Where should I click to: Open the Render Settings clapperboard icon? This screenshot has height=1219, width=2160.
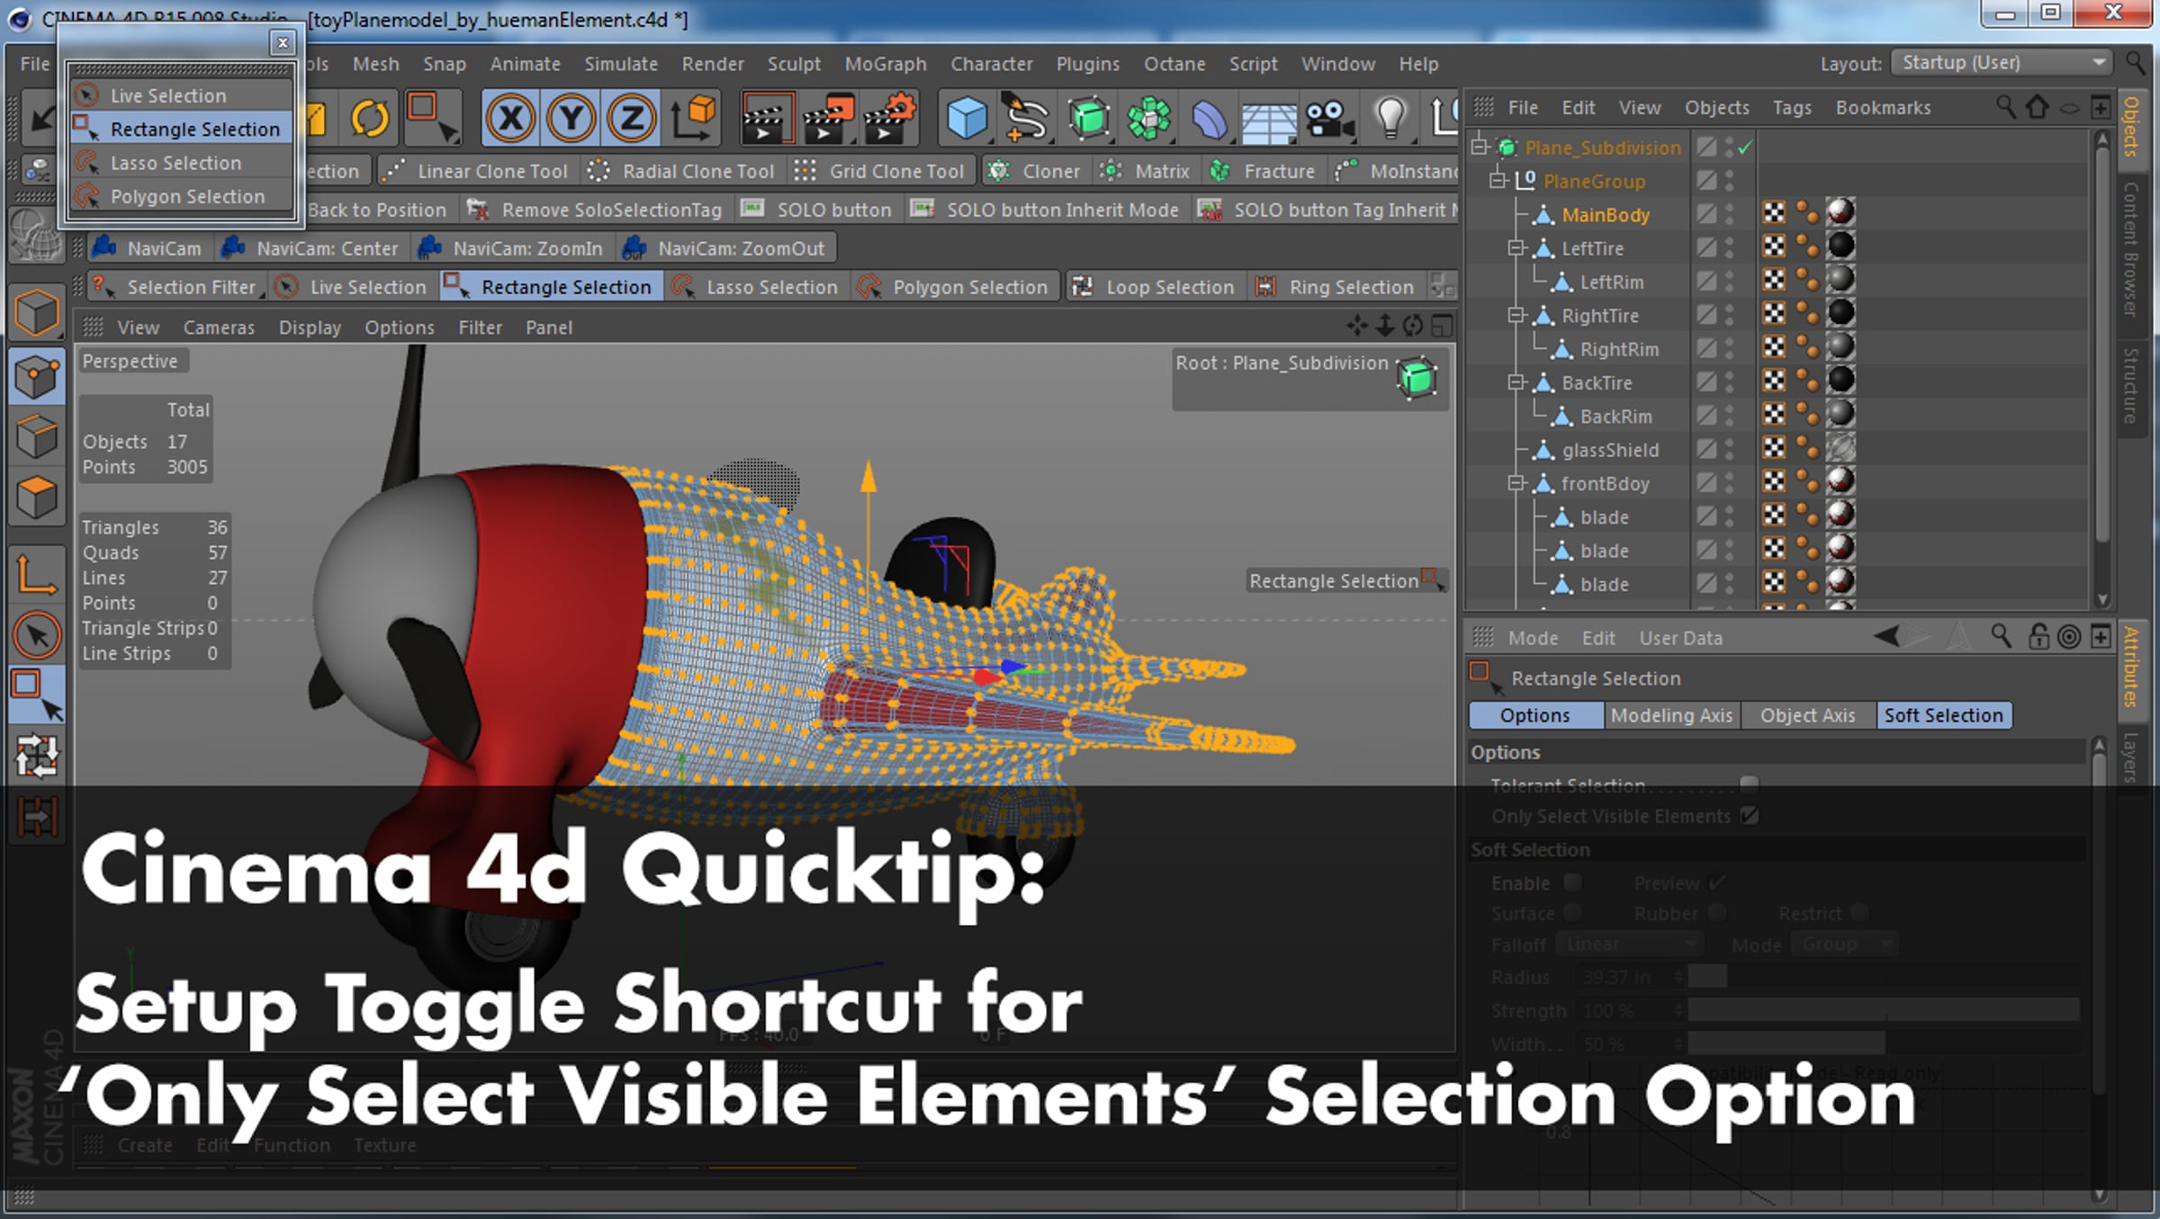(888, 118)
